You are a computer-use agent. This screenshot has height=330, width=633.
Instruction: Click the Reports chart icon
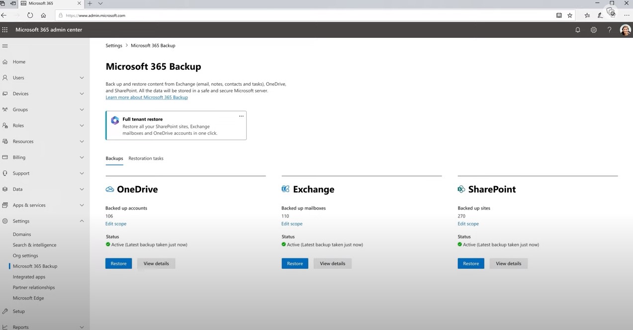pyautogui.click(x=5, y=327)
